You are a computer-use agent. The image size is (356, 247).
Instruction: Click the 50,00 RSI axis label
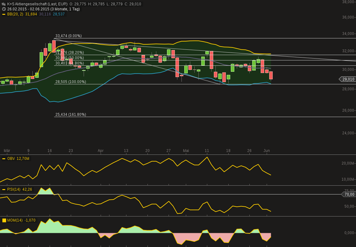tap(349, 206)
